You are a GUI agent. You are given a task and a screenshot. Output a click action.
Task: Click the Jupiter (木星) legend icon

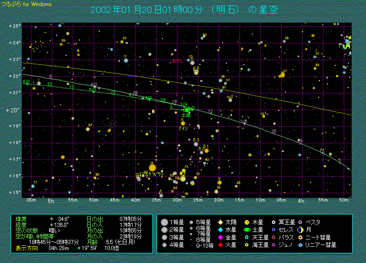coord(247,222)
